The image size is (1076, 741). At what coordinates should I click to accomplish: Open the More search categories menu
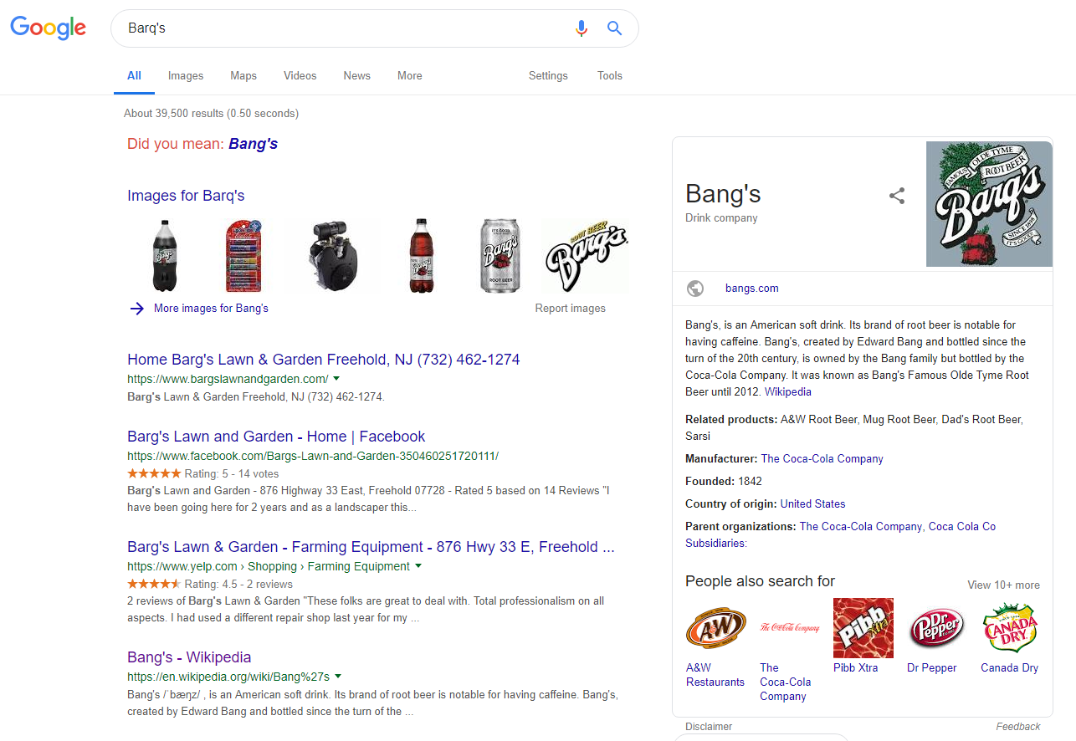[410, 76]
